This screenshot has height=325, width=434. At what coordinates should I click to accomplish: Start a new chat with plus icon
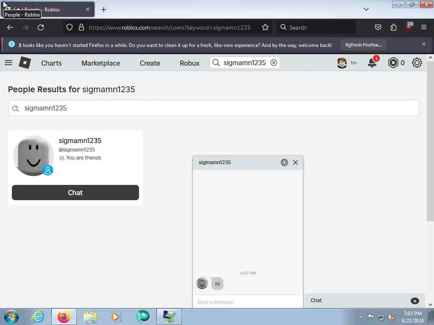(415, 301)
